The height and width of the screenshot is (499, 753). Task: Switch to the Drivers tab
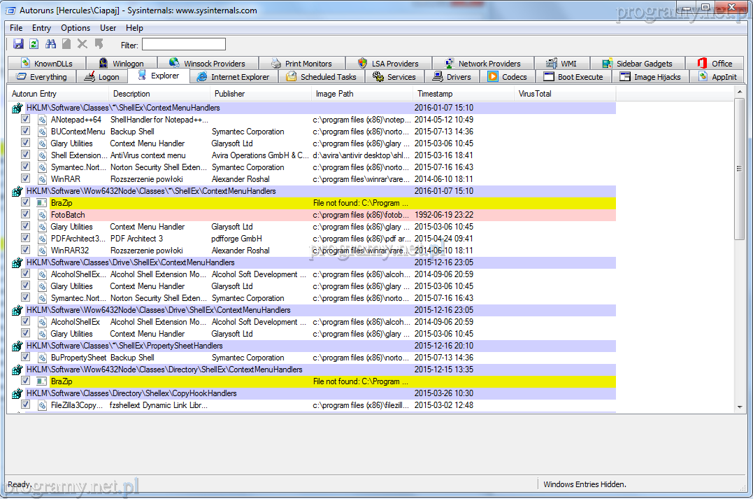click(452, 77)
